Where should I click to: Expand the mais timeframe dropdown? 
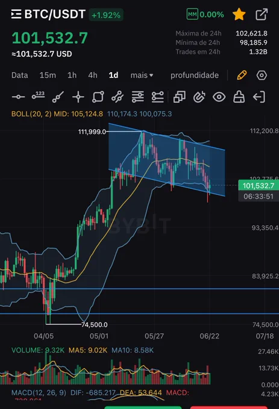point(142,75)
